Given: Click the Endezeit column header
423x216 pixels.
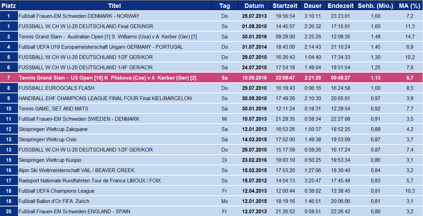Looking at the screenshot, I should [x=341, y=5].
